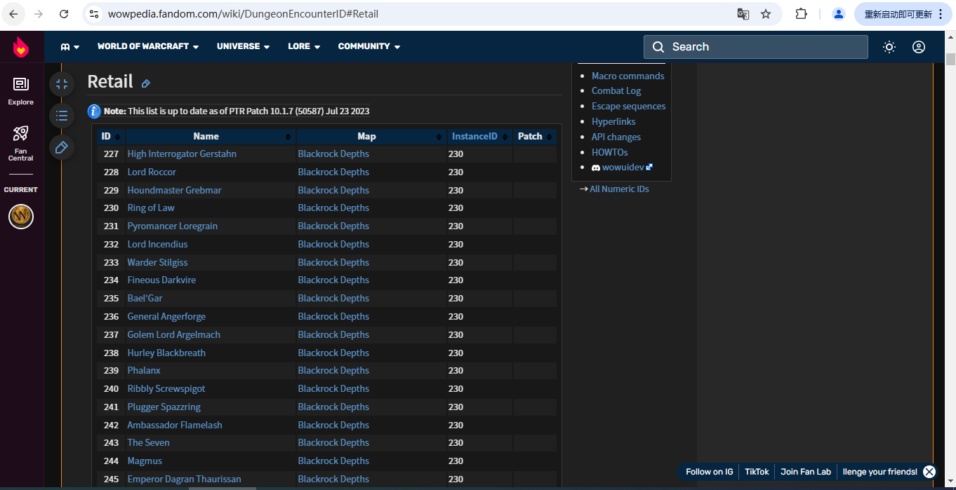Open the Universe nav menu

(243, 46)
